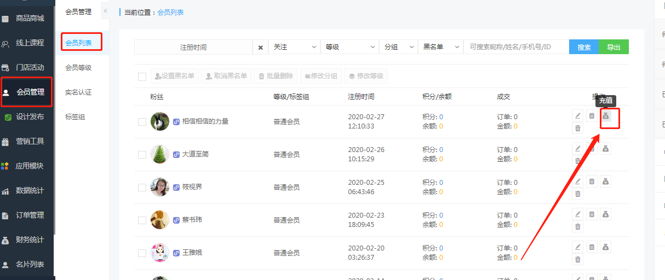665x280 pixels.
Task: Focus the 注册时间 date filter field
Action: click(x=193, y=48)
